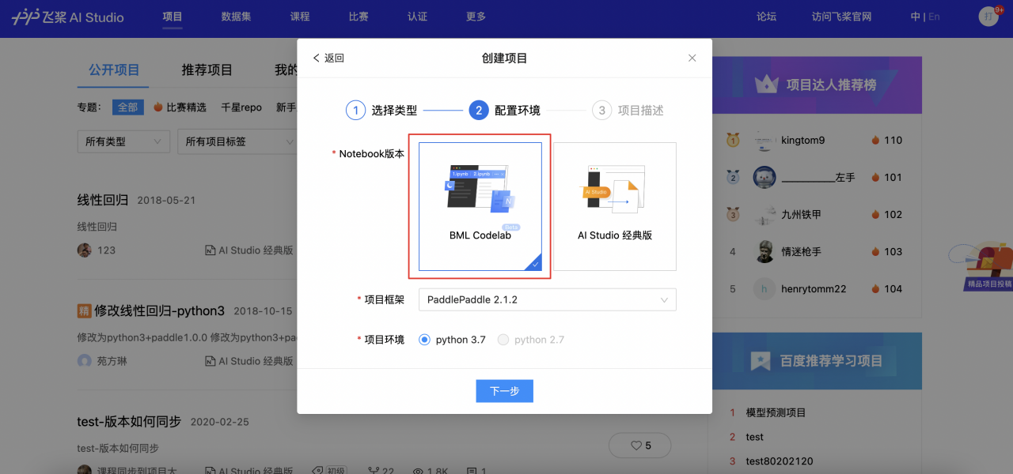Viewport: 1013px width, 474px height.
Task: Click username henrytomm22 in ranking
Action: (x=814, y=289)
